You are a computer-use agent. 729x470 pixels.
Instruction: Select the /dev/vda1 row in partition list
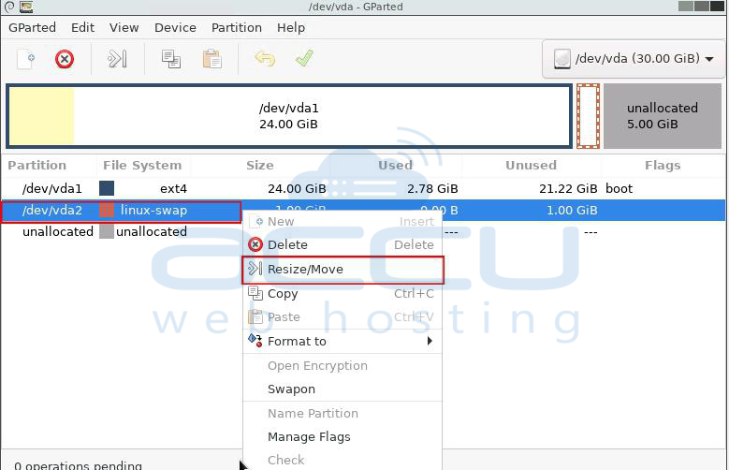coord(363,188)
